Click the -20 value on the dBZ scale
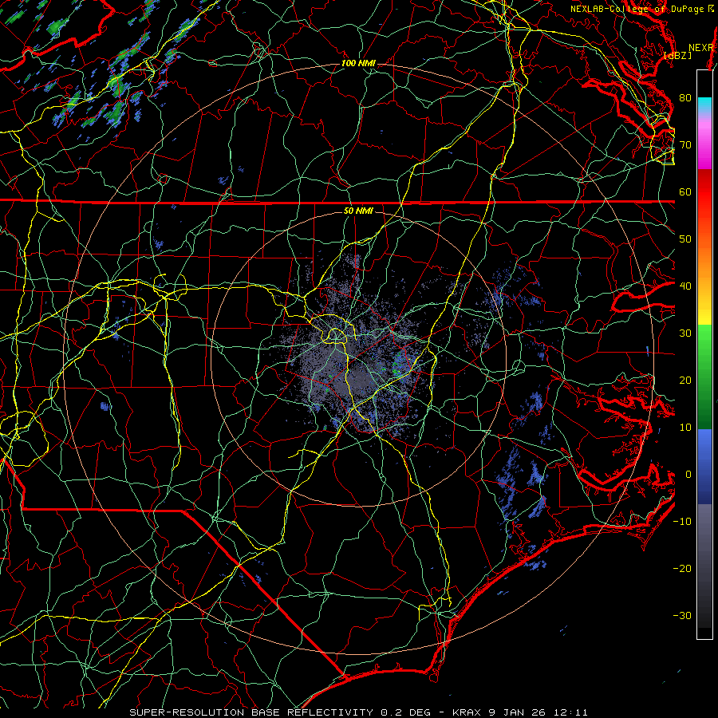Viewport: 718px width, 718px height. click(682, 569)
